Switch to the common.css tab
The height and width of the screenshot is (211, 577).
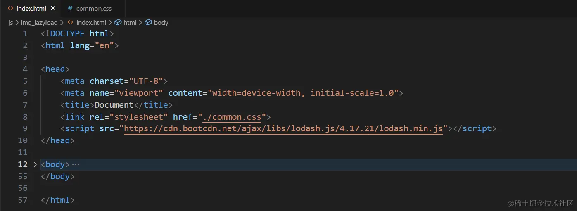pyautogui.click(x=93, y=8)
